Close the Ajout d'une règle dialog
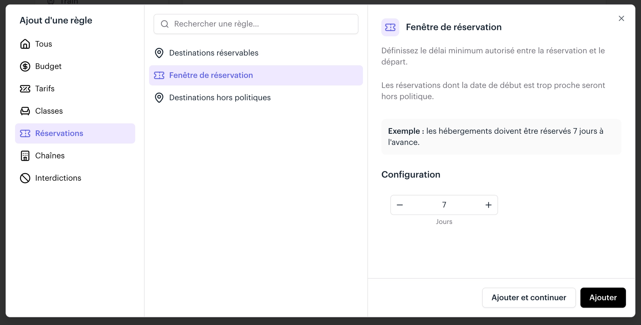This screenshot has width=641, height=325. pos(621,18)
